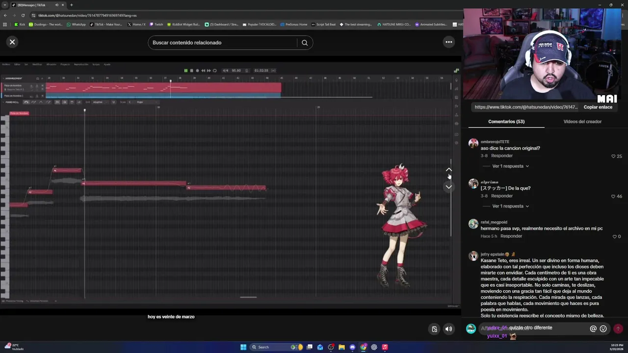This screenshot has width=628, height=353.
Task: Open the Duolingo bookmark
Action: [x=46, y=25]
